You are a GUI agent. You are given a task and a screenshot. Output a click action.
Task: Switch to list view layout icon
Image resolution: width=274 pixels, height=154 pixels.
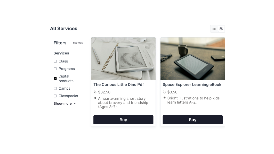(x=214, y=29)
